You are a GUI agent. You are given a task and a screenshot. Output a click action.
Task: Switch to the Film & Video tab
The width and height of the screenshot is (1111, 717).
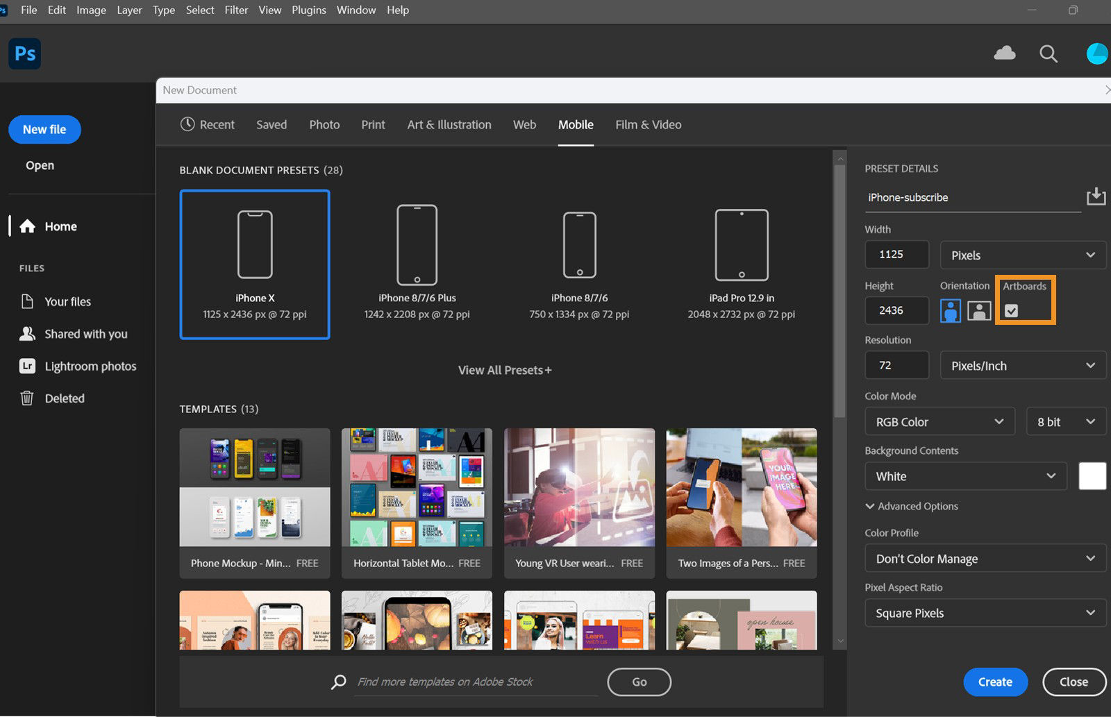pyautogui.click(x=647, y=124)
